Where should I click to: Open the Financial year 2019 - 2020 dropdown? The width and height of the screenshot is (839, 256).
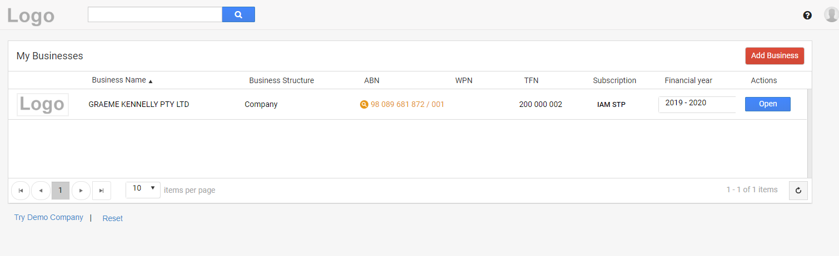pos(697,104)
